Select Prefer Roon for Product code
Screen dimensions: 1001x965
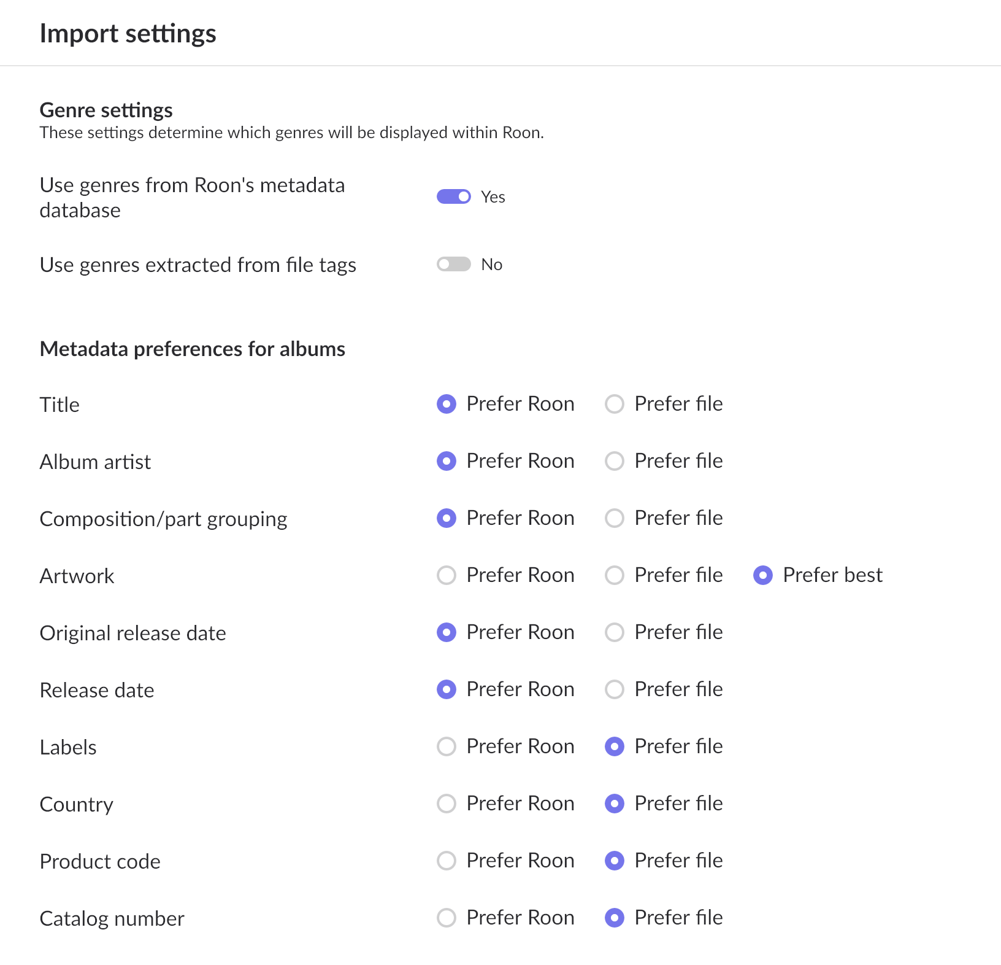[447, 861]
